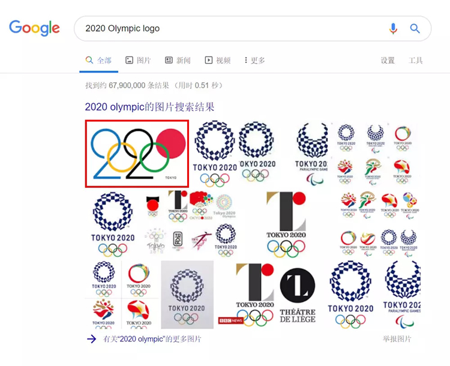Open 设置 settings menu
The width and height of the screenshot is (450, 366).
388,61
